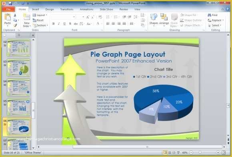Click the Copy icon

coord(15,20)
